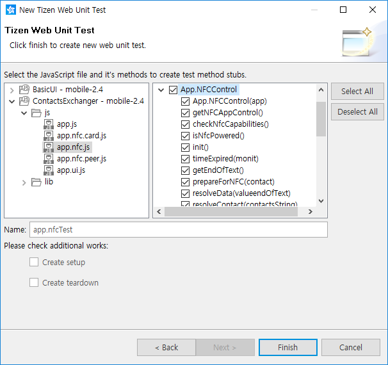Click the app.nfc.peer.js file icon
The width and height of the screenshot is (388, 365).
pyautogui.click(x=49, y=159)
